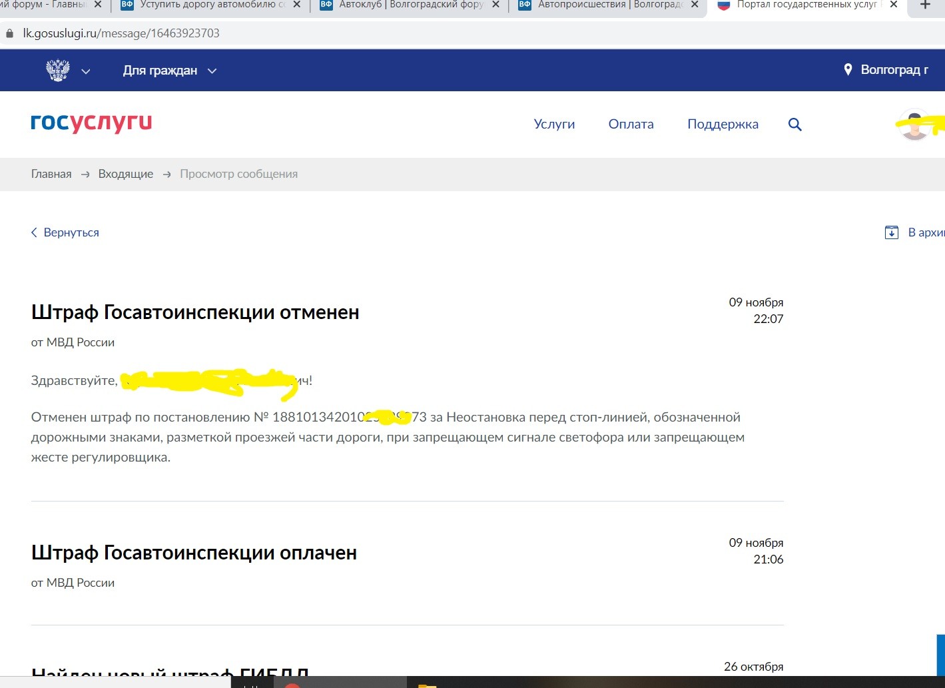Open a new browser tab with plus icon

point(925,5)
